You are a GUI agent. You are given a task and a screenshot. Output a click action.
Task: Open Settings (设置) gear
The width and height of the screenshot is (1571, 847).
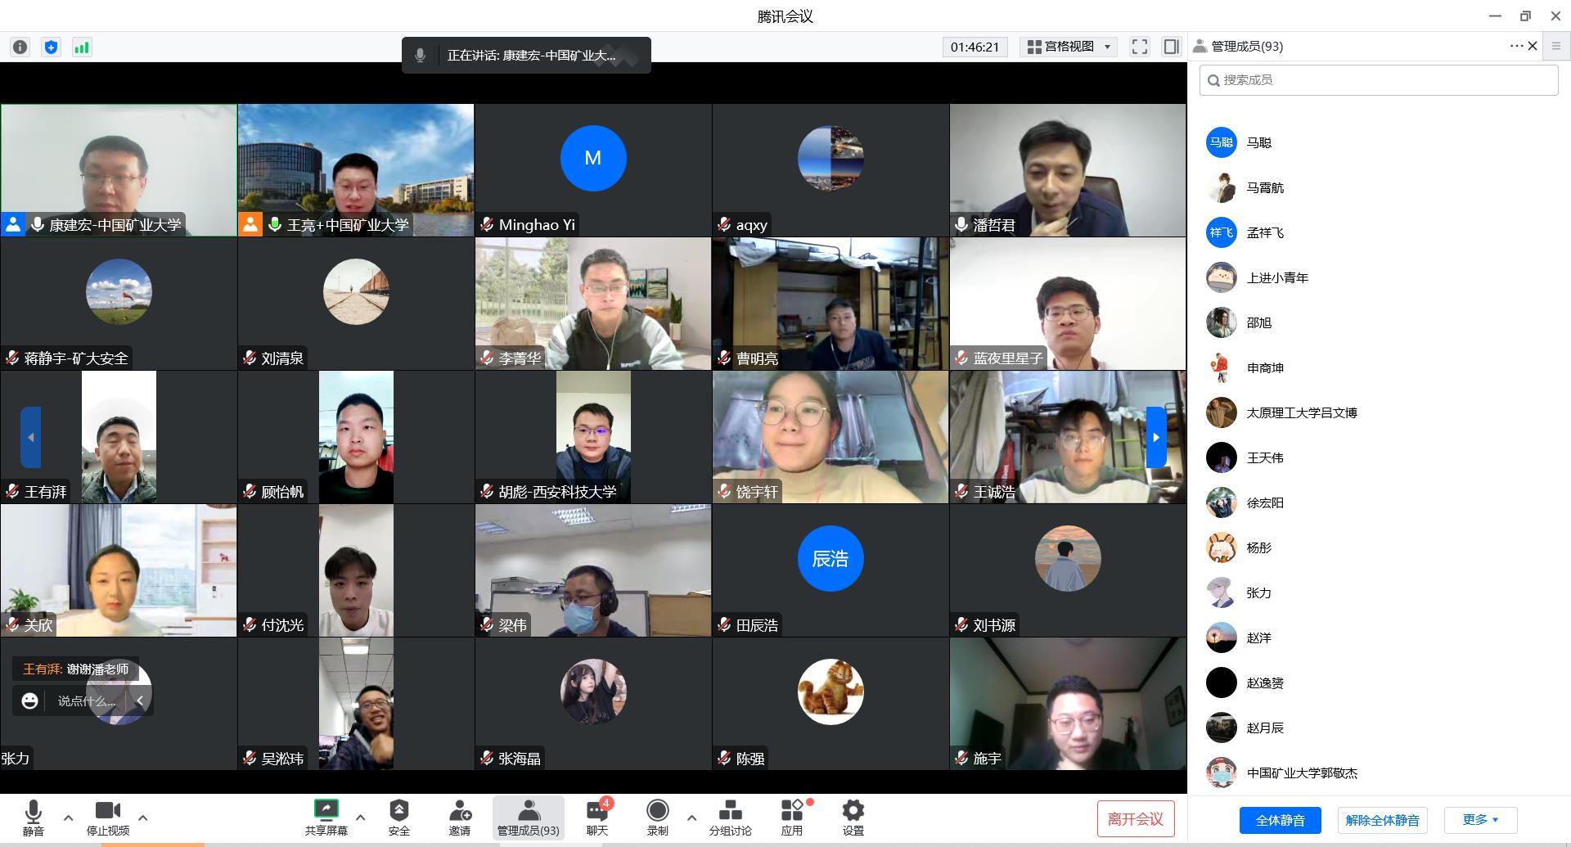[x=853, y=818]
